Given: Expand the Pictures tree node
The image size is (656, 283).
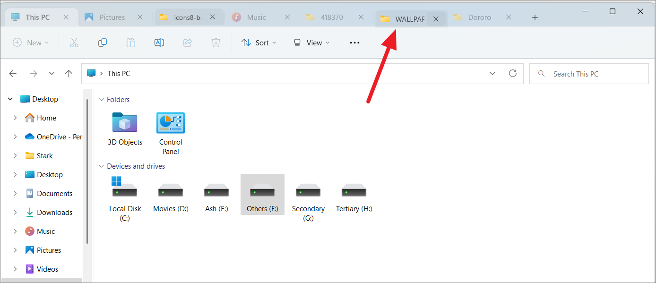Looking at the screenshot, I should coord(15,250).
